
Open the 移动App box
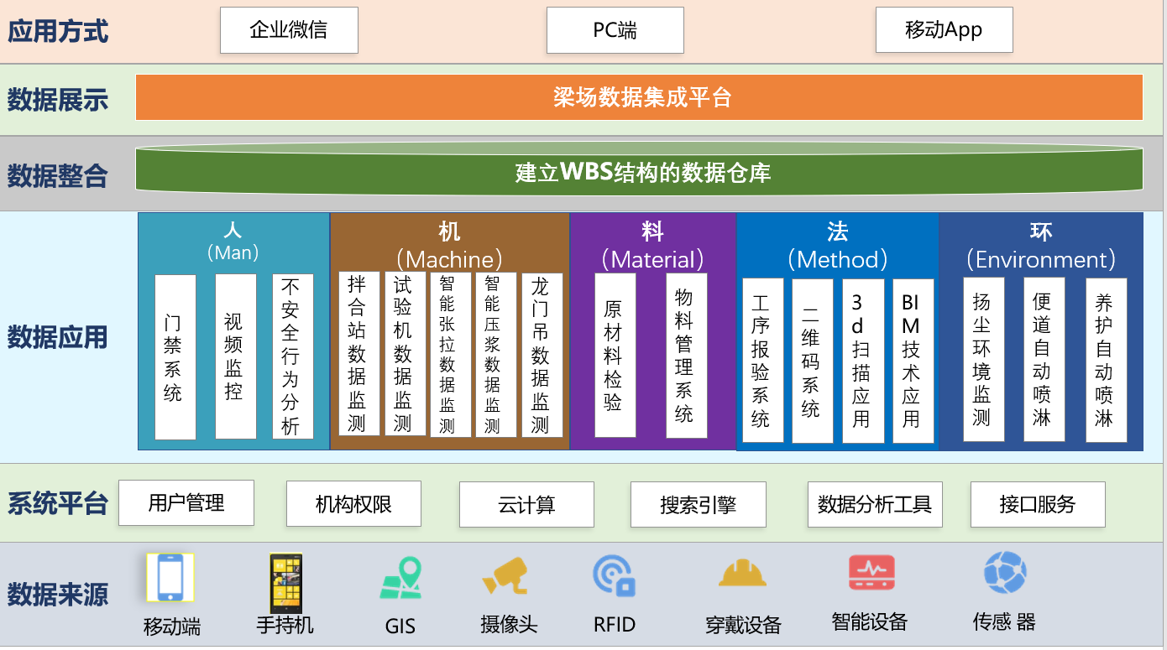click(944, 30)
